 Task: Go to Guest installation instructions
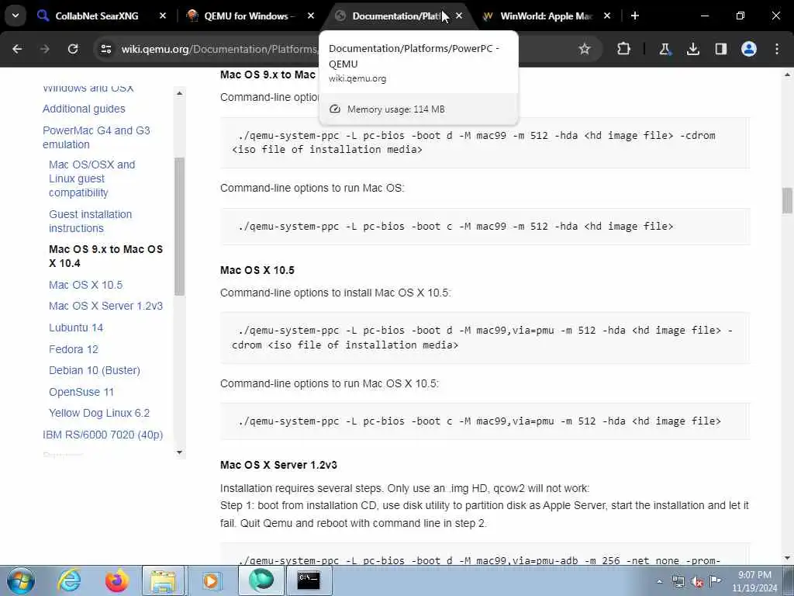90,221
